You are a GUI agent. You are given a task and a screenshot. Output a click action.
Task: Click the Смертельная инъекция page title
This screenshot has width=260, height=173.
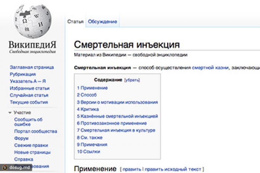click(x=127, y=45)
